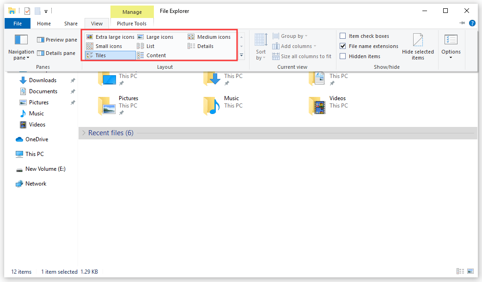The image size is (482, 282).
Task: Open Videos in navigation pane
Action: point(33,124)
